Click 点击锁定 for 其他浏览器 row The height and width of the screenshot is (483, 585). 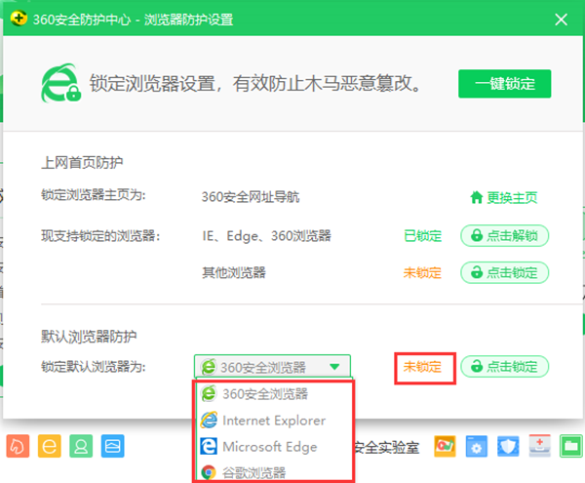tap(504, 272)
